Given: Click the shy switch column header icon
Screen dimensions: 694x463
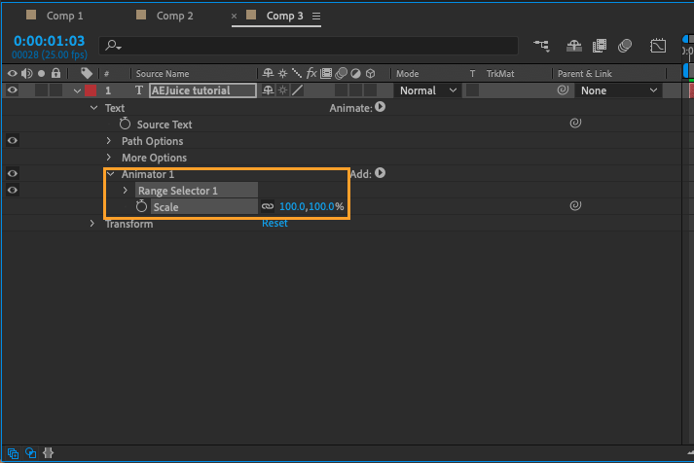Looking at the screenshot, I should pos(268,73).
